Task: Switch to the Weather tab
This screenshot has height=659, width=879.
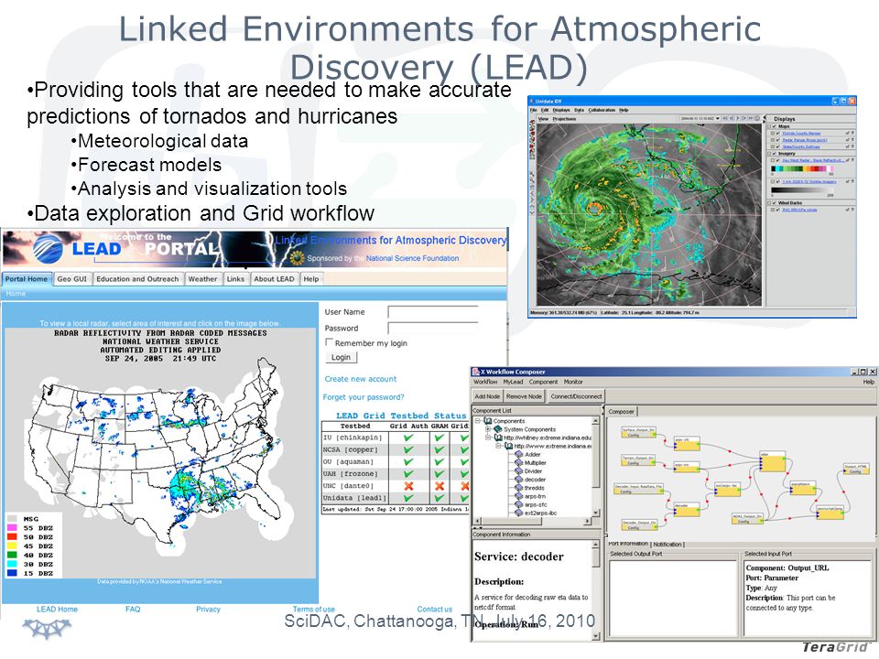Action: click(202, 279)
